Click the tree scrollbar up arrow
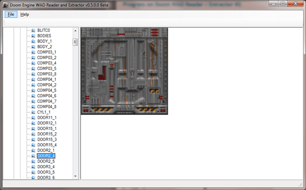 click(76, 31)
